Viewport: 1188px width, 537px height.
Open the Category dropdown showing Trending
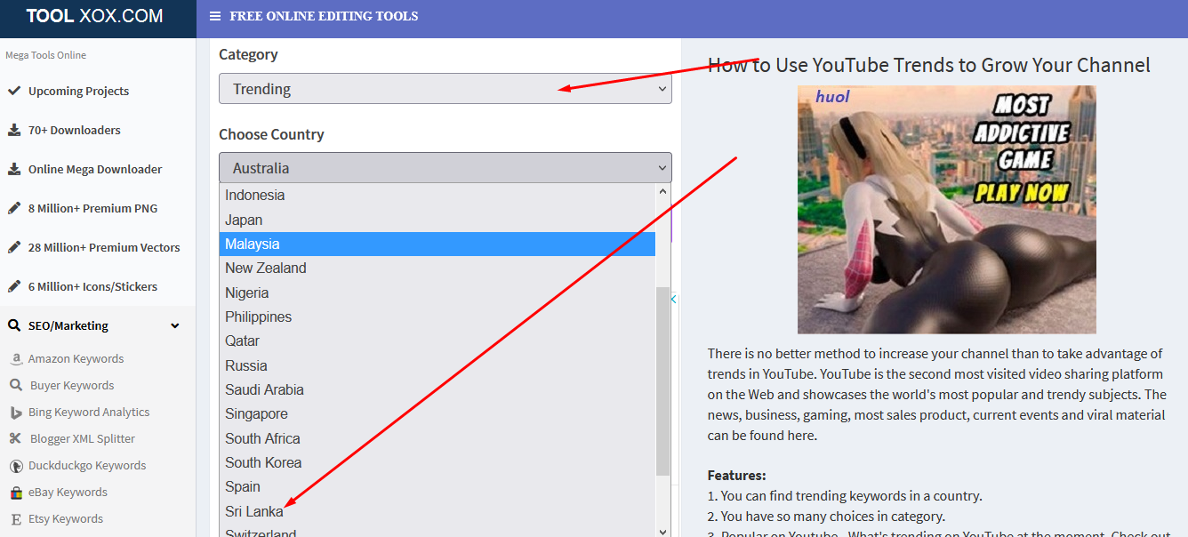(445, 89)
